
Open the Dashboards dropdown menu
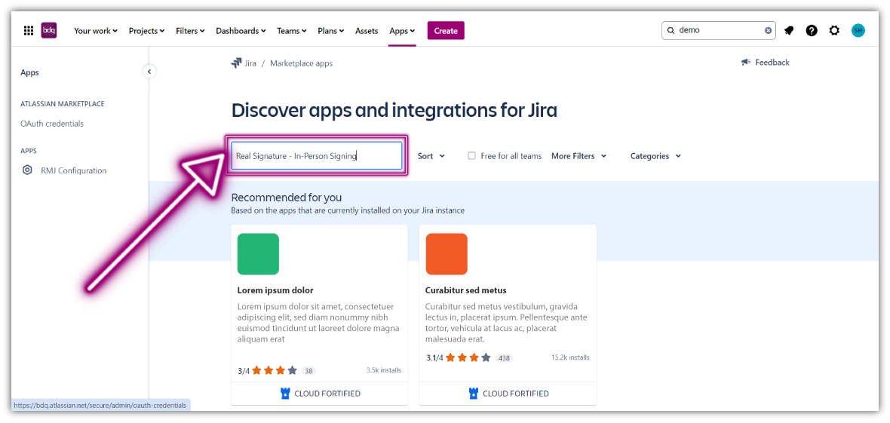(241, 31)
